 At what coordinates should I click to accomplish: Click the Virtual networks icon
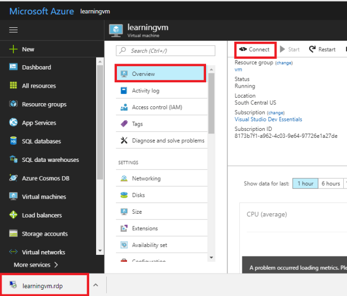[x=13, y=252]
